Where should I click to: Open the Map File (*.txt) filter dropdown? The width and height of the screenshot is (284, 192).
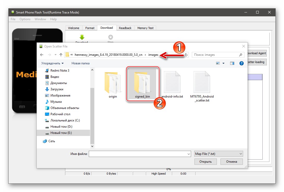[218, 154]
